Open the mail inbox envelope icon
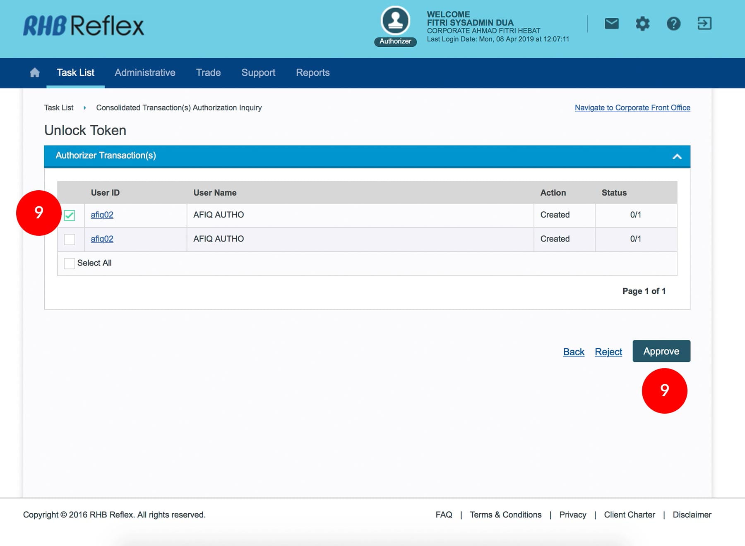 [x=611, y=24]
